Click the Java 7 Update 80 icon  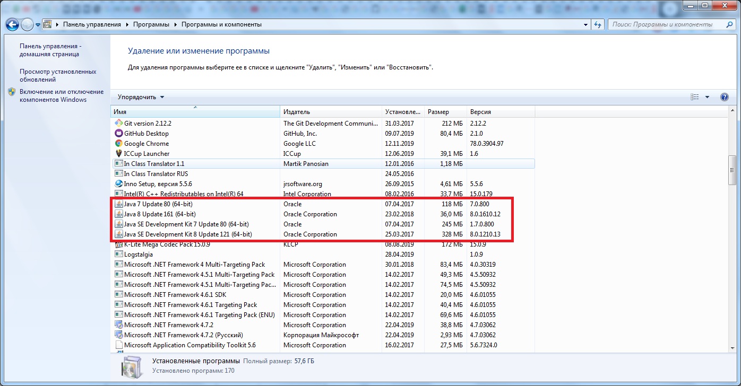tap(119, 204)
